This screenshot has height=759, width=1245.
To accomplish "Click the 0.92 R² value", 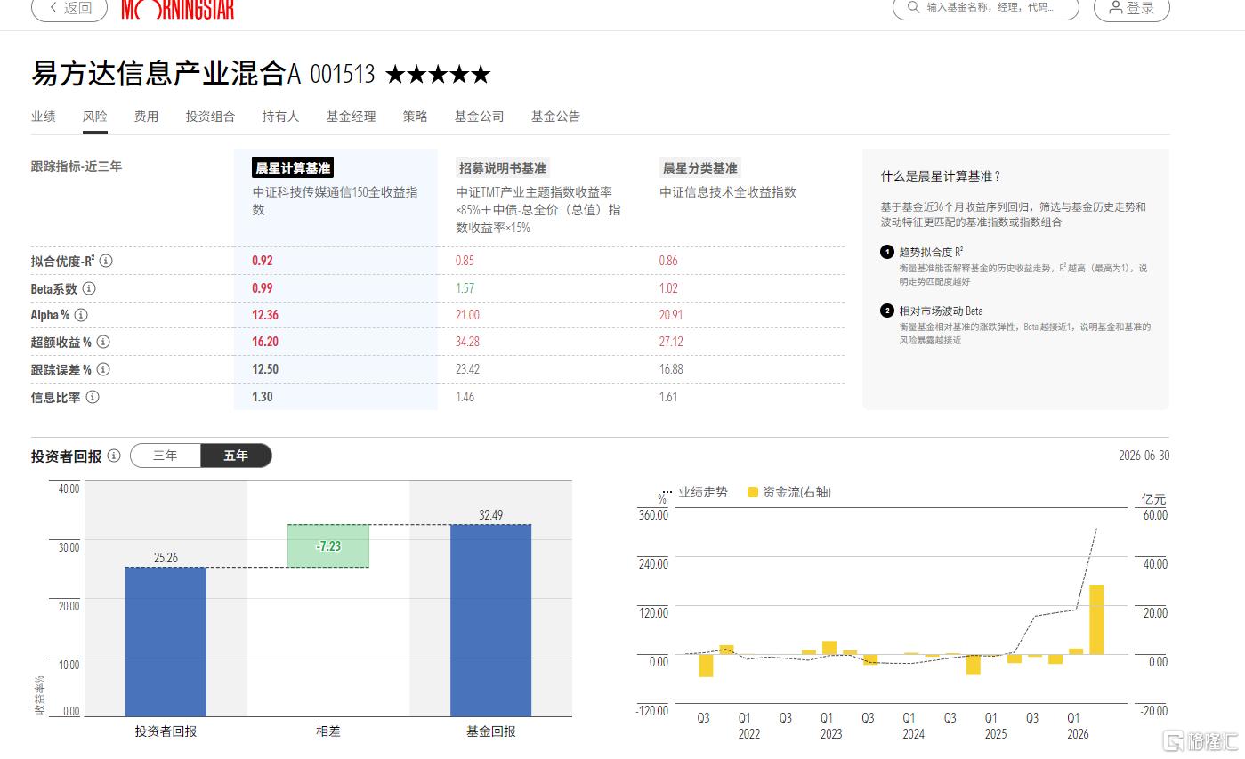I will pyautogui.click(x=263, y=261).
